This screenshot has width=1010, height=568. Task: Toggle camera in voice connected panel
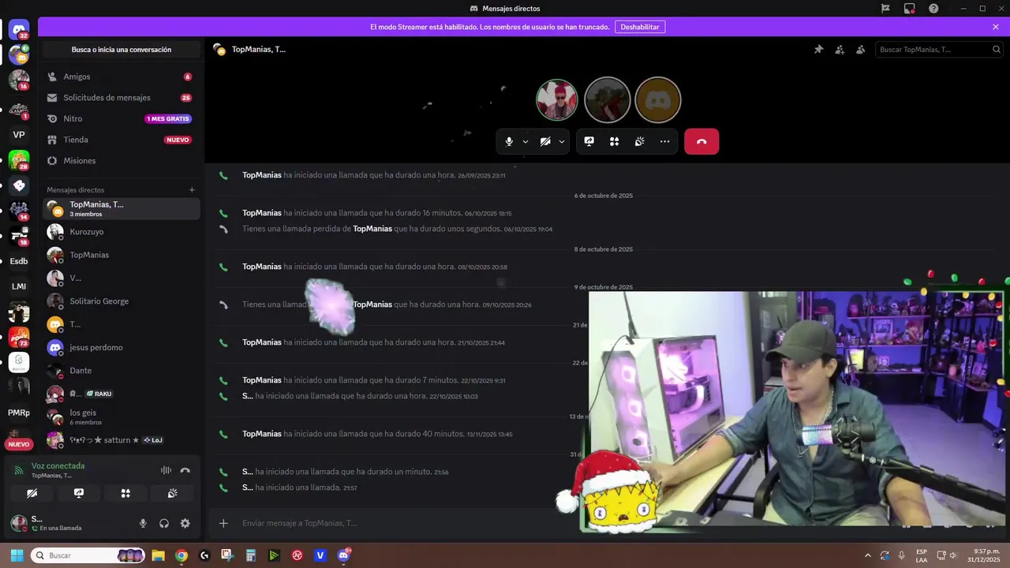(32, 493)
